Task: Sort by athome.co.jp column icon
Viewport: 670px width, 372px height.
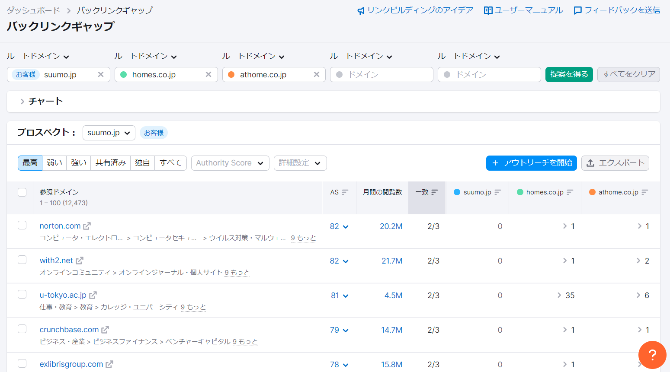Action: (645, 192)
